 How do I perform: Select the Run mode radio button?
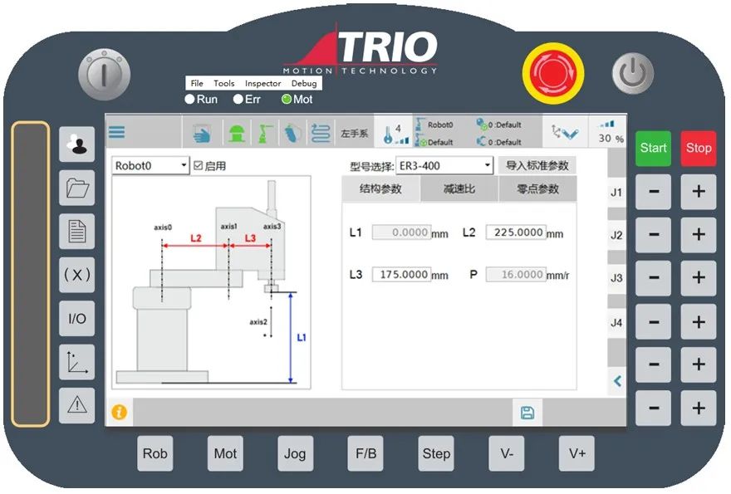(x=190, y=100)
